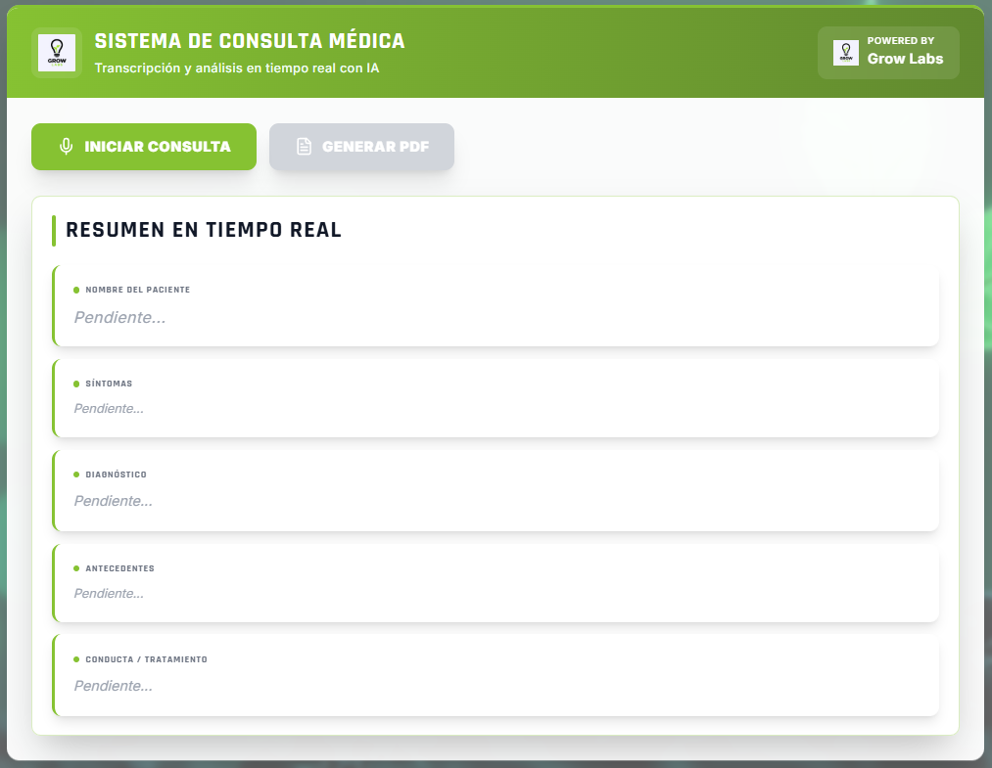The height and width of the screenshot is (768, 992).
Task: Expand the Diagnóstico summary card
Action: tap(496, 490)
